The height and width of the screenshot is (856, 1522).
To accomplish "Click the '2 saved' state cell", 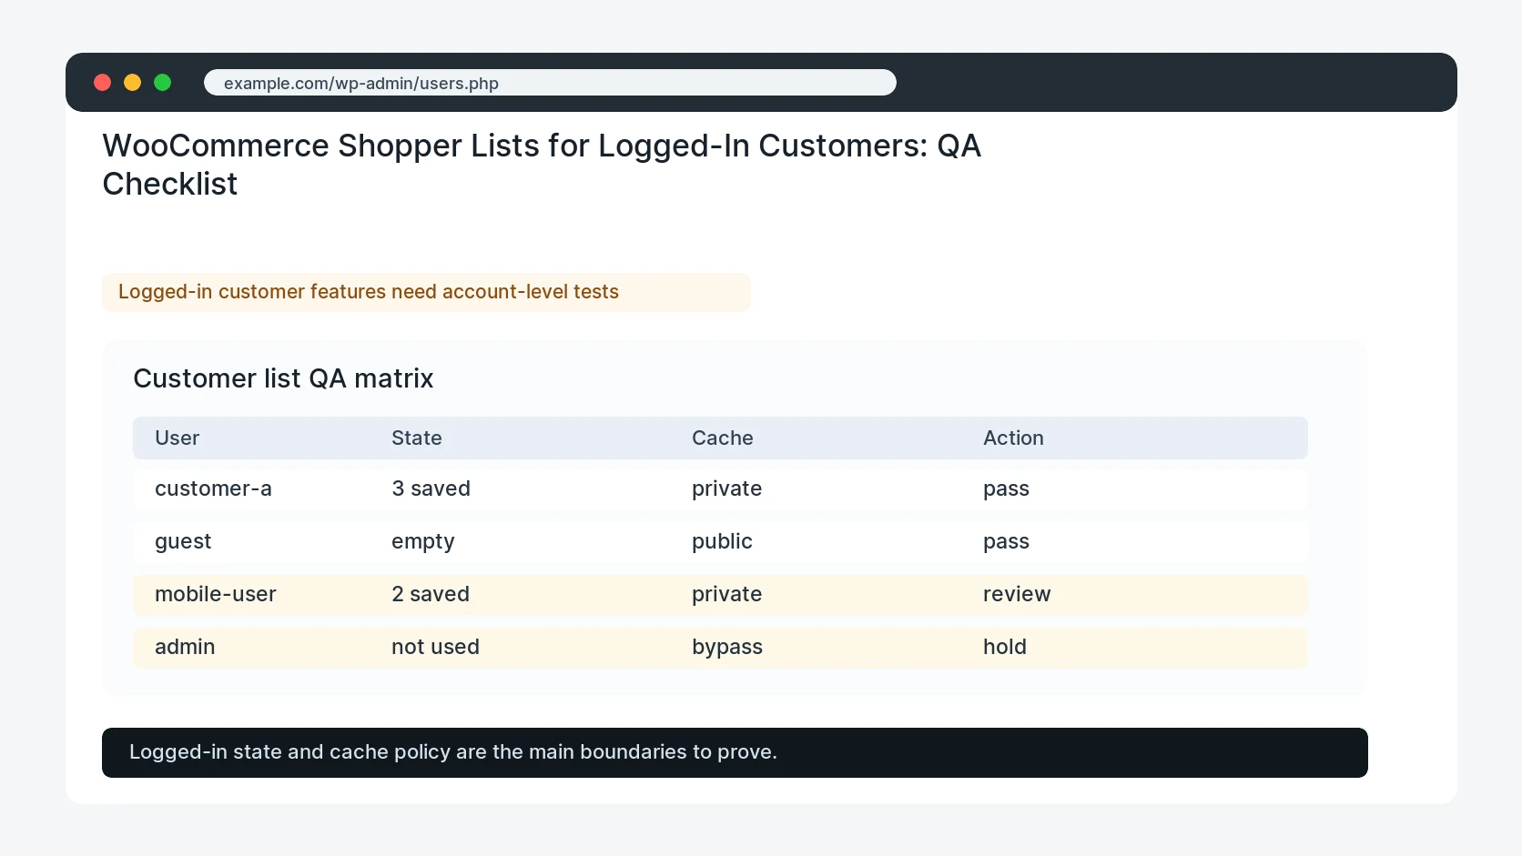I will pos(431,595).
